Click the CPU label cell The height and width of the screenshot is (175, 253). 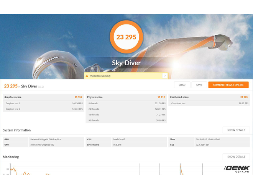(98, 139)
